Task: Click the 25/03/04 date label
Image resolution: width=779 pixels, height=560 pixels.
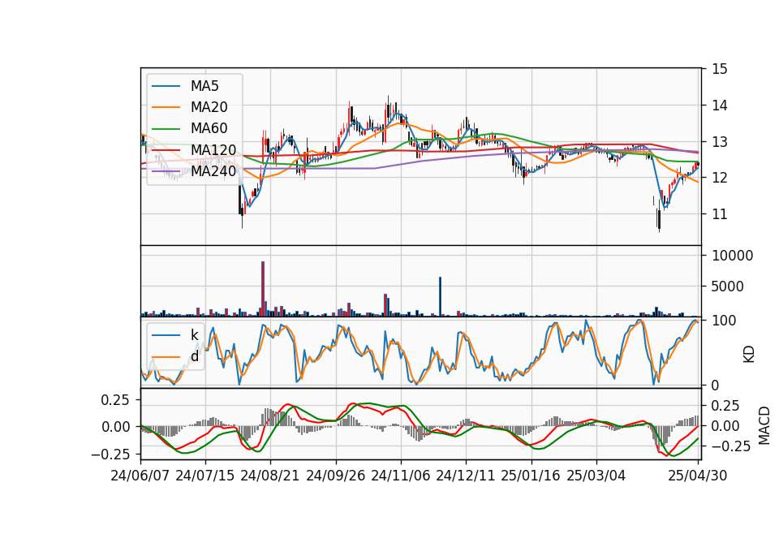Action: [x=596, y=476]
